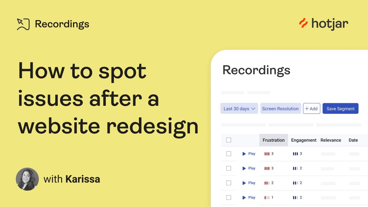The image size is (368, 207).
Task: Check the first recording row checkbox
Action: pyautogui.click(x=229, y=154)
